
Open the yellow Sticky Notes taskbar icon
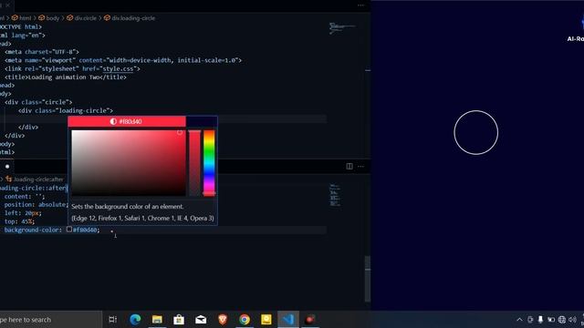(266, 320)
